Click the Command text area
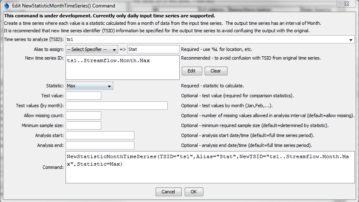 coord(210,167)
